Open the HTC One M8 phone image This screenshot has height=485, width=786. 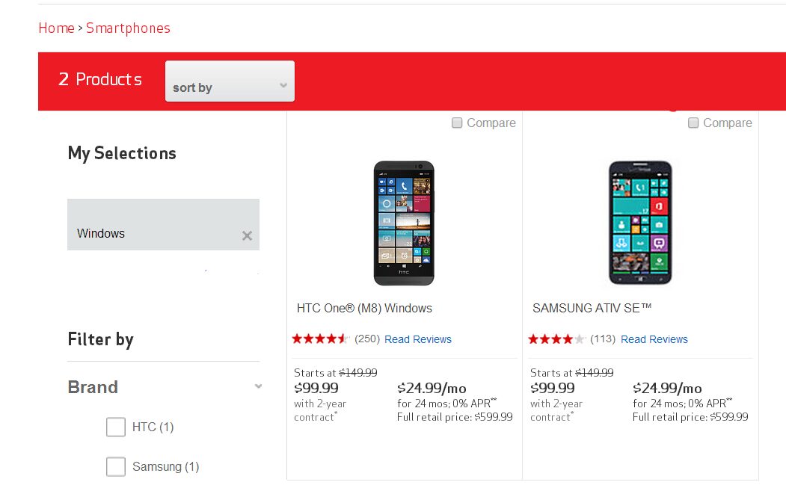(404, 223)
